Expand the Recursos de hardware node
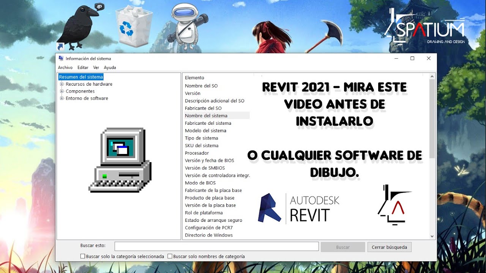 62,84
